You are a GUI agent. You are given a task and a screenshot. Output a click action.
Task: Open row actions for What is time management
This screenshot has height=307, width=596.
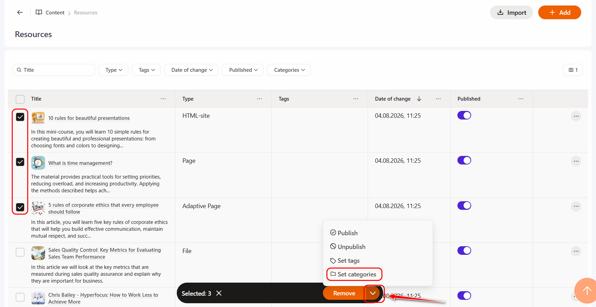tap(576, 161)
